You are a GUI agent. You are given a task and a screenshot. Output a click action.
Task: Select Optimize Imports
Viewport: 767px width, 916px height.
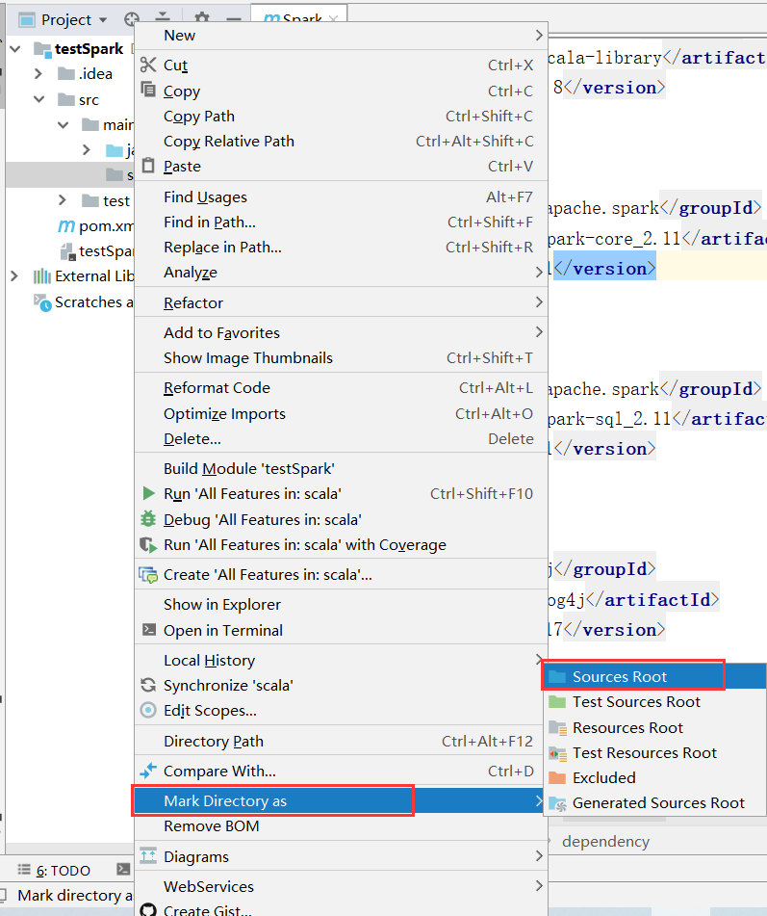coord(341,413)
